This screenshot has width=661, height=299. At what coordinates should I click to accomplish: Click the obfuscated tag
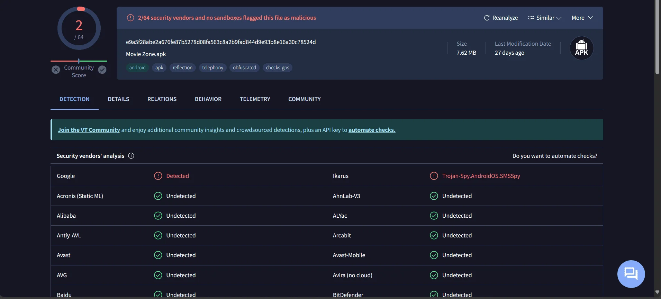(244, 67)
